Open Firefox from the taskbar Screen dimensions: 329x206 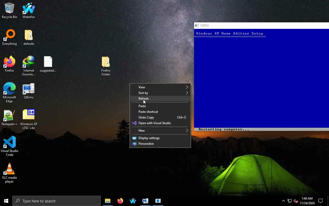click(x=120, y=201)
